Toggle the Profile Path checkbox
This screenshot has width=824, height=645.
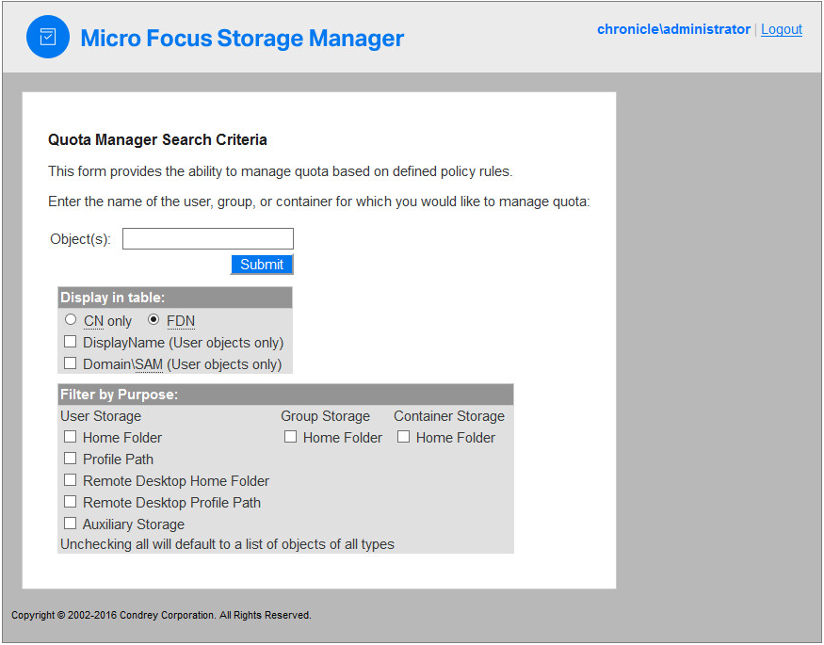coord(71,459)
